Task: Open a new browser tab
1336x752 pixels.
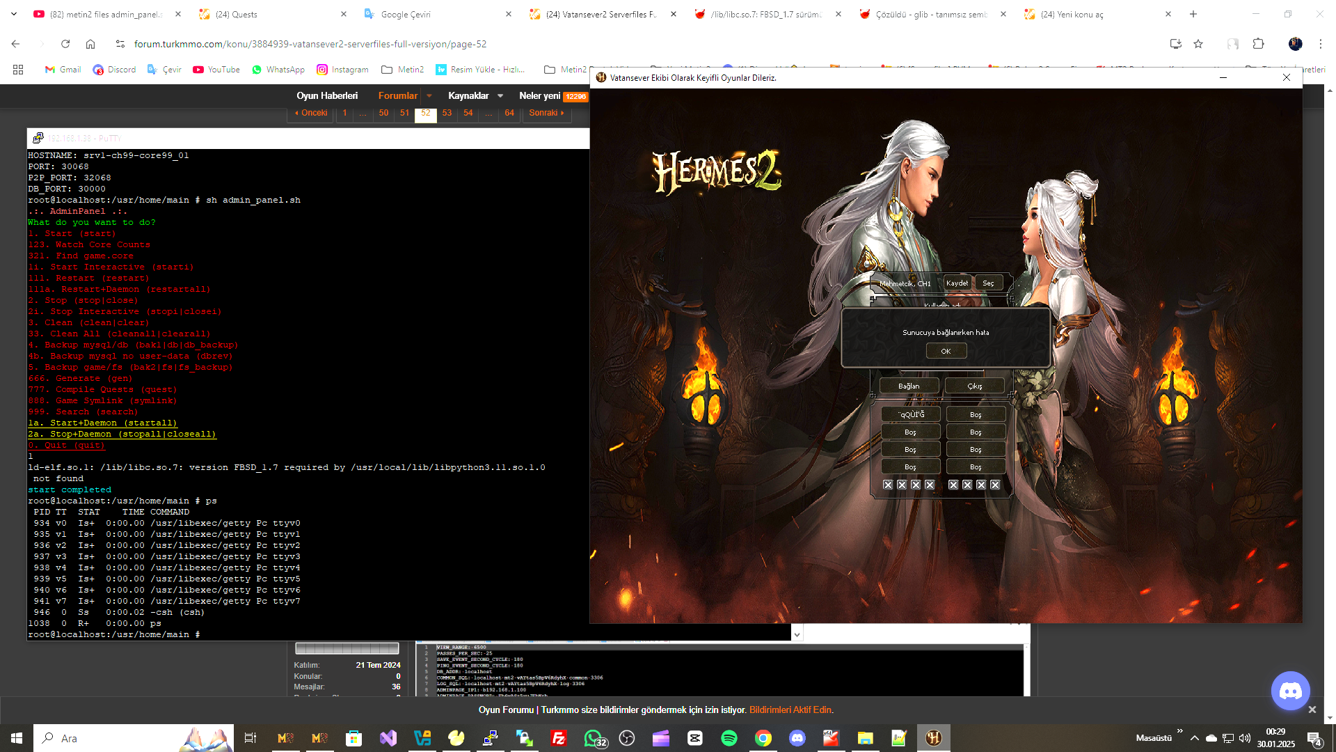Action: click(1193, 14)
